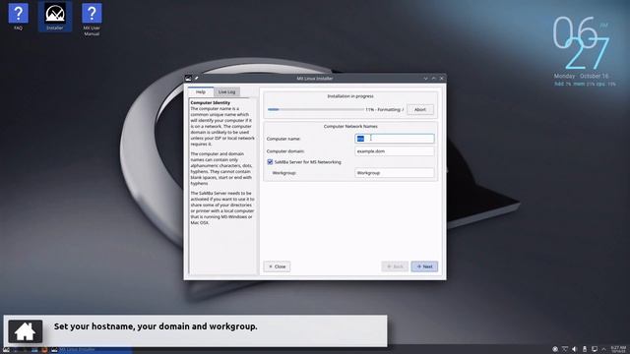Screen dimensions: 630x354
Task: Uncheck SaMBa Server for MS Networking
Action: pos(270,162)
